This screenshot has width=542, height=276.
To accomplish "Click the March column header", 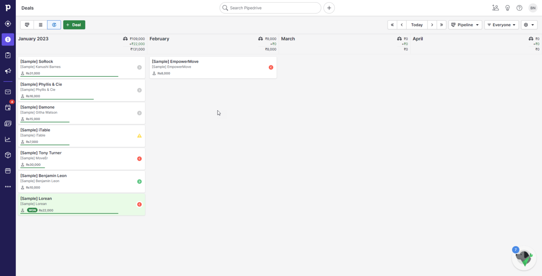I will [288, 39].
